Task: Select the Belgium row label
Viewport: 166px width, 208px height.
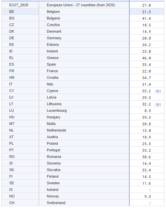Action: [53, 12]
